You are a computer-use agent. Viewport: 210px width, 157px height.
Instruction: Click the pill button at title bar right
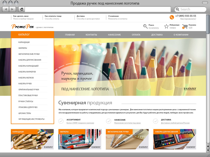205,3
